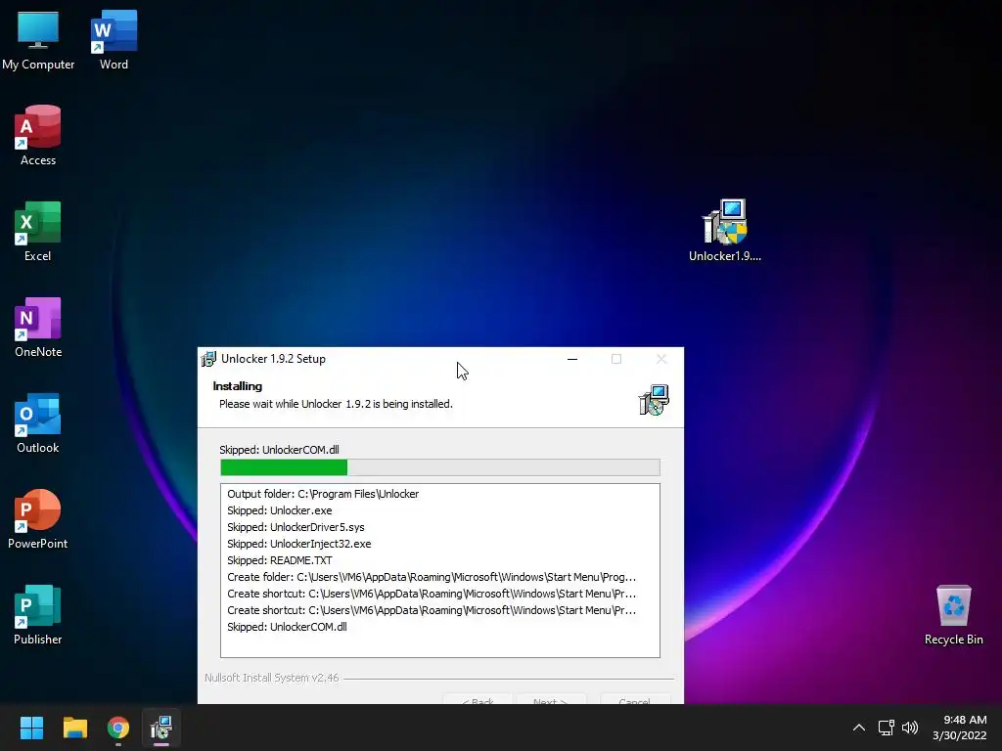
Task: Open the volume speaker tray icon
Action: [910, 728]
